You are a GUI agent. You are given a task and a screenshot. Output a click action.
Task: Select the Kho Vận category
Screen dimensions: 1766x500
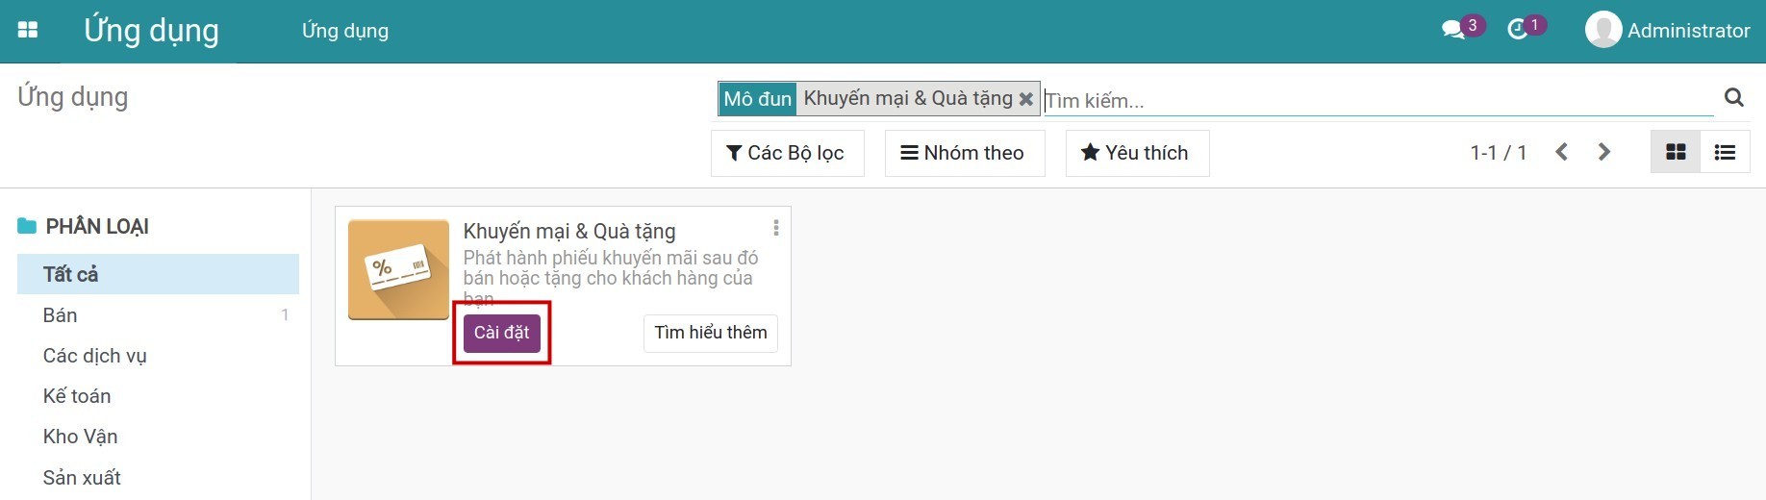[x=158, y=437]
